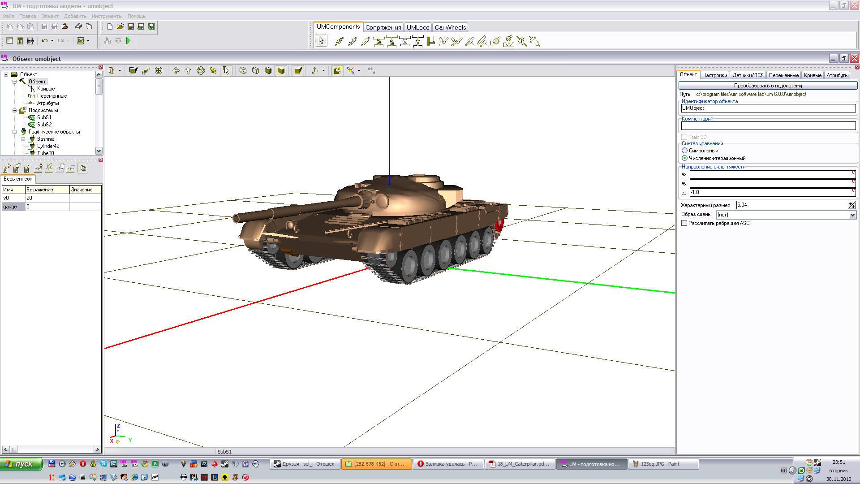Screen dimensions: 860x484
Task: Collapse the Подсистемы tree node
Action: (15, 110)
